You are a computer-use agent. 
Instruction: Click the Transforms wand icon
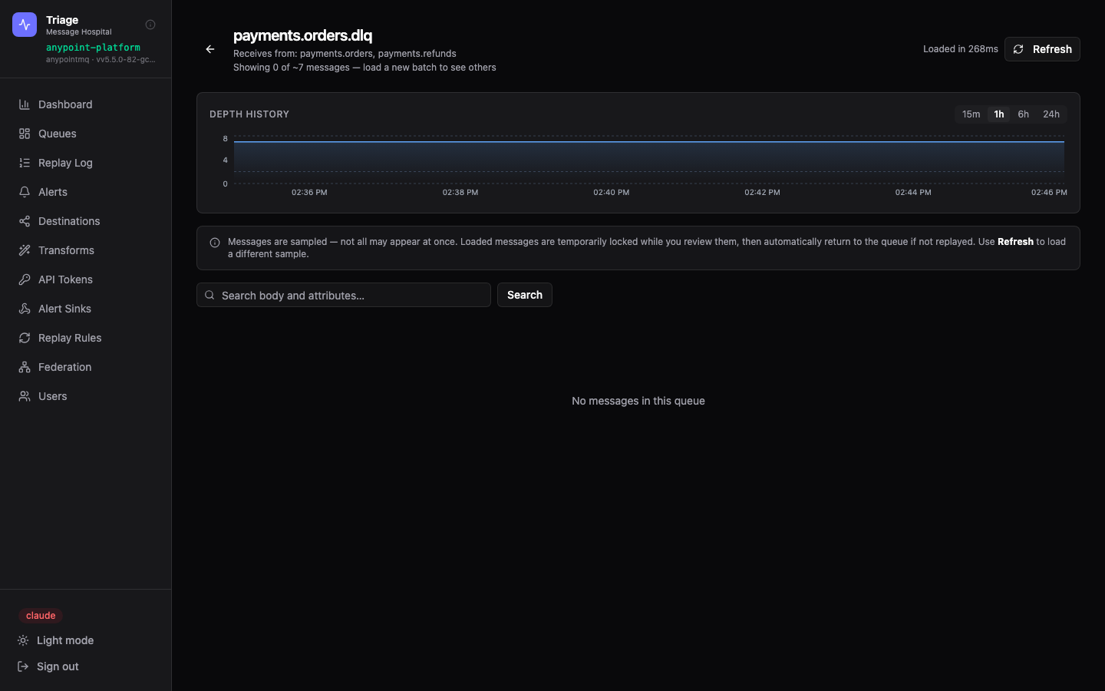point(25,250)
